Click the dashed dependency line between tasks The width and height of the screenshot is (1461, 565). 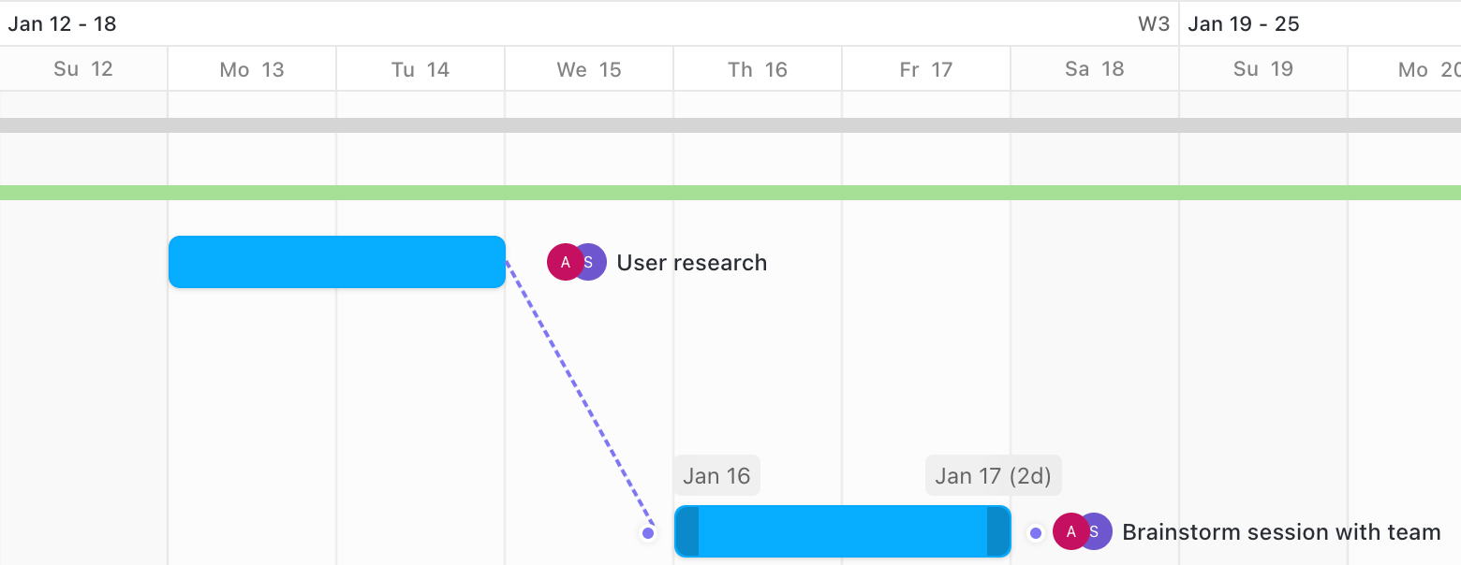tap(578, 398)
